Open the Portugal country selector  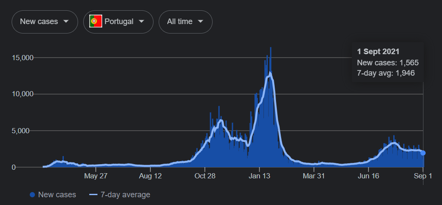click(x=118, y=21)
